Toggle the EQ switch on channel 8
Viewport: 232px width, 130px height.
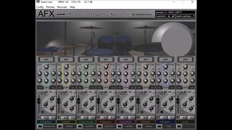coord(193,92)
